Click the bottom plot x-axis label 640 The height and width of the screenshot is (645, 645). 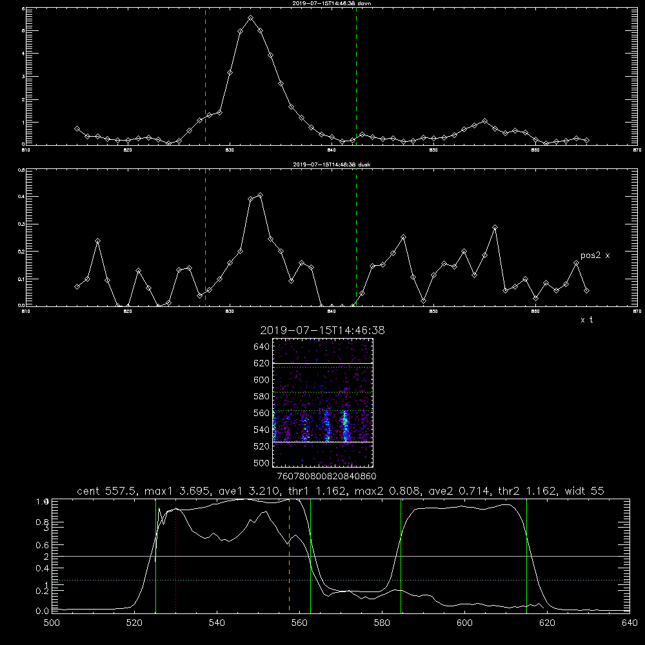(x=630, y=623)
